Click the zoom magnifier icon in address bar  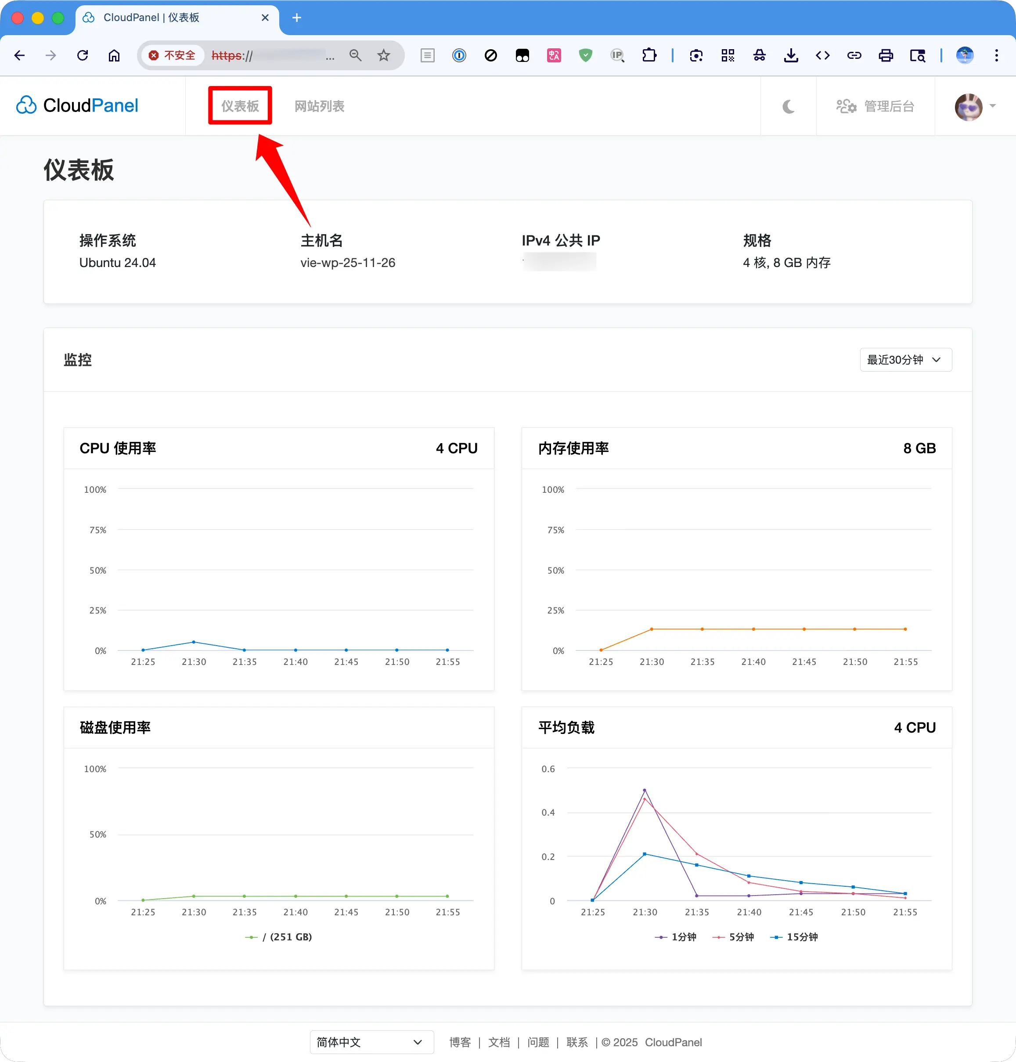(x=355, y=55)
